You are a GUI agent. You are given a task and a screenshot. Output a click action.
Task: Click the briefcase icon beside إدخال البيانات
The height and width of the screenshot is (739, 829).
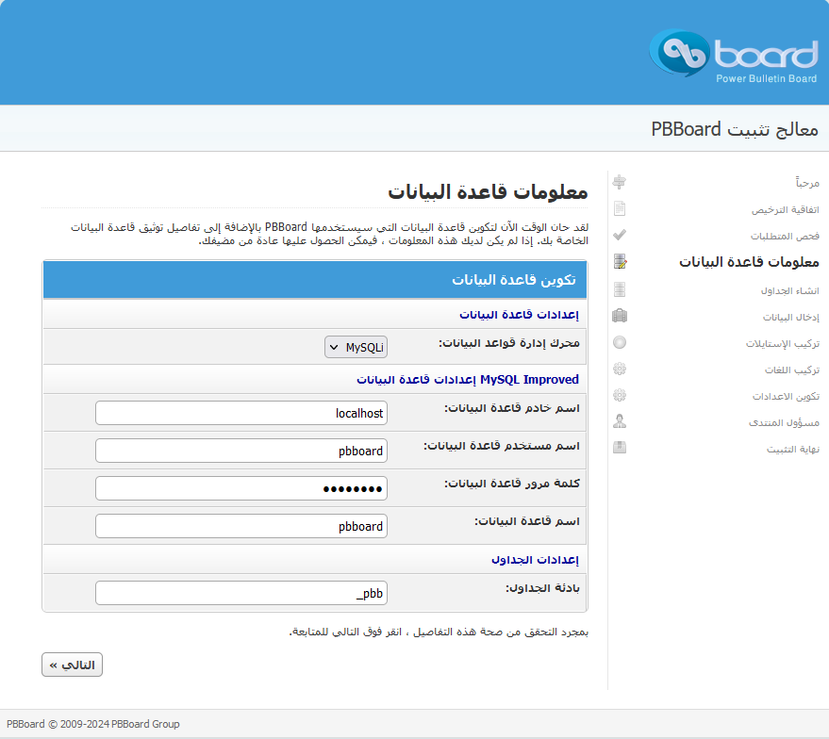[x=620, y=316]
